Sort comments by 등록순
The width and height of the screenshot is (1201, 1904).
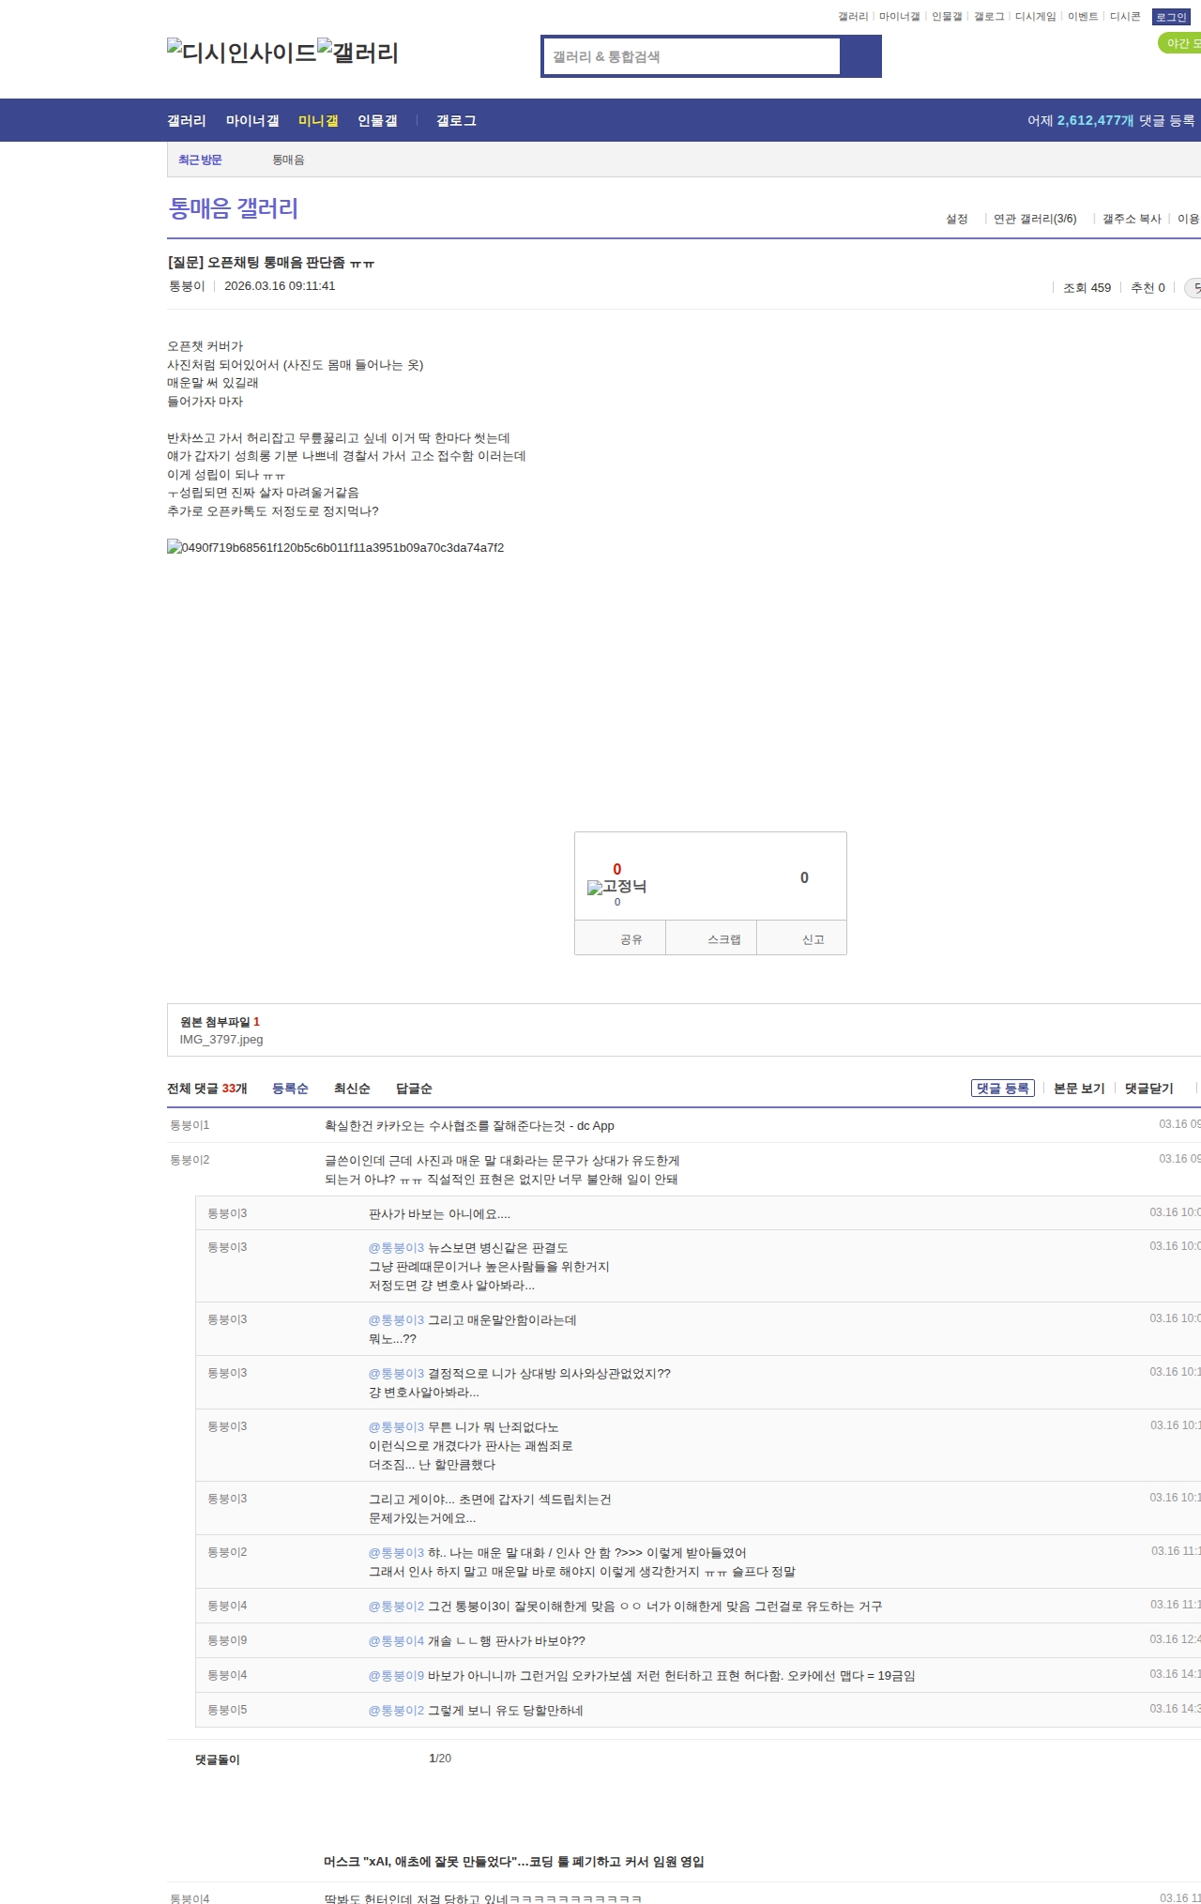pos(290,1089)
